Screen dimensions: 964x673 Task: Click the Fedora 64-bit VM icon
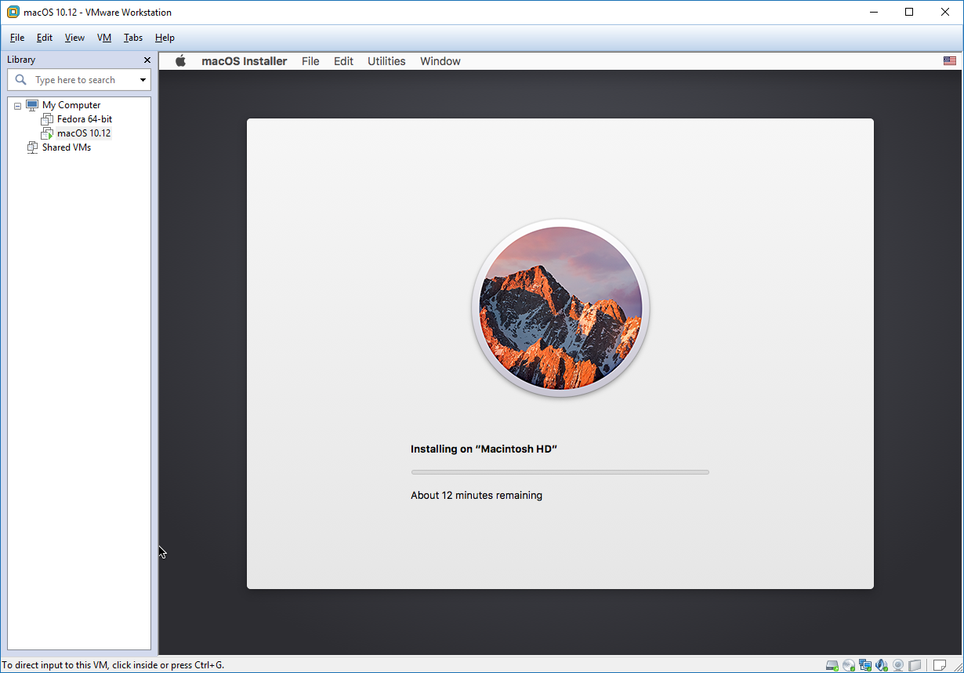[x=47, y=119]
